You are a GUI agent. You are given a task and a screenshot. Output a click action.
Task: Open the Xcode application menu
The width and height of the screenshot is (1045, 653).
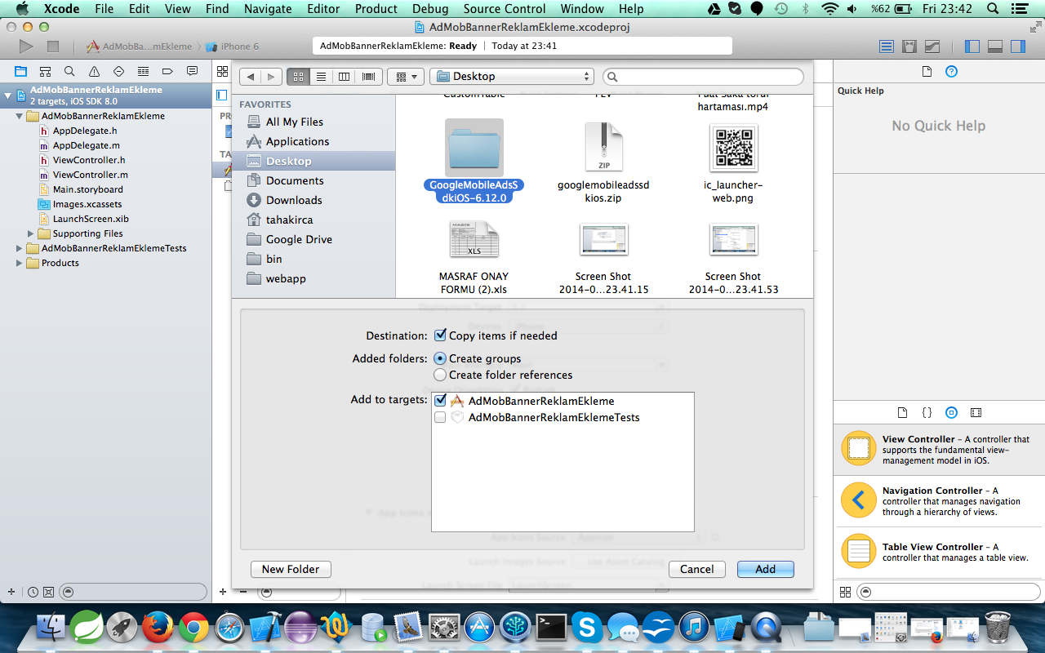(60, 9)
